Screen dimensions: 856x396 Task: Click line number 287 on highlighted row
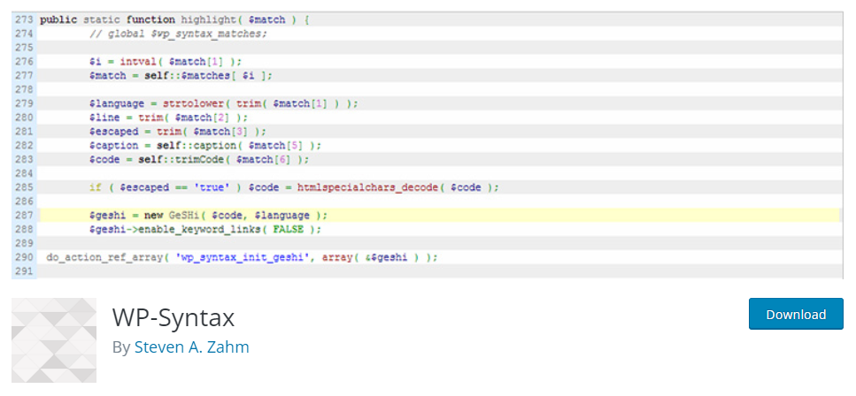24,215
